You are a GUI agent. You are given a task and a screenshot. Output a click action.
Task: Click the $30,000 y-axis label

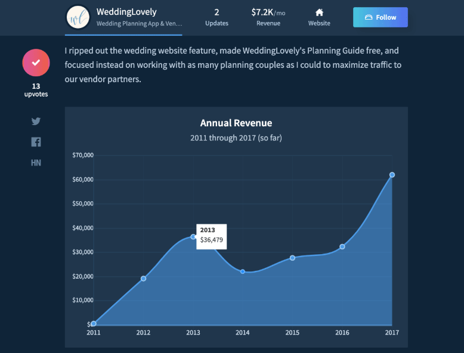83,252
